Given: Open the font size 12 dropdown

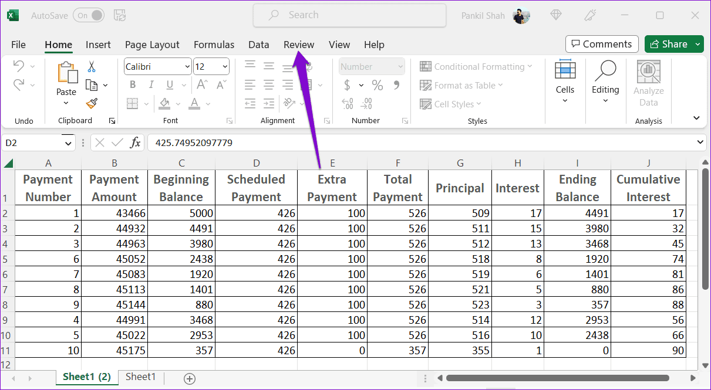Looking at the screenshot, I should [x=225, y=67].
